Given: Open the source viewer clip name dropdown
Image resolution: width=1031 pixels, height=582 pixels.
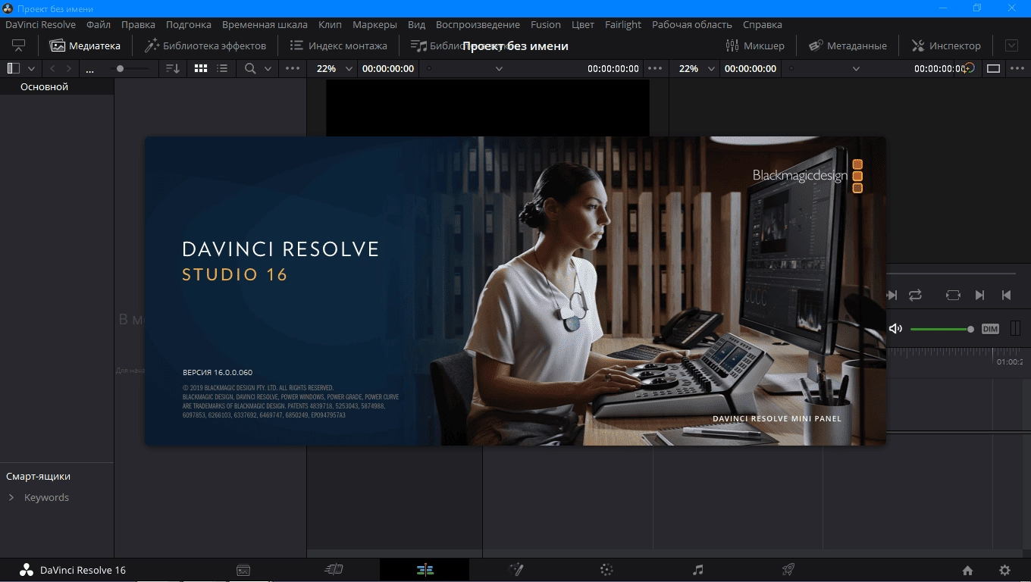Looking at the screenshot, I should pos(499,68).
